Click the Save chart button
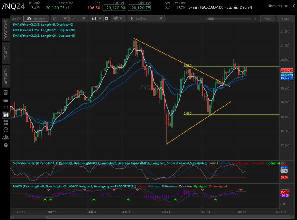Screen dimensions: 297x220 268,19
